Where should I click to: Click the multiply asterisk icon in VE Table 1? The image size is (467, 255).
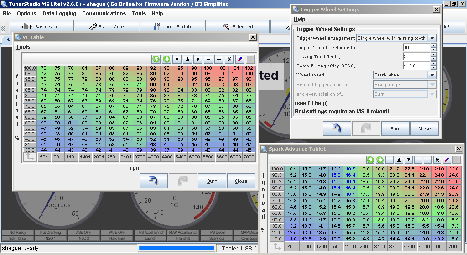tap(229, 59)
